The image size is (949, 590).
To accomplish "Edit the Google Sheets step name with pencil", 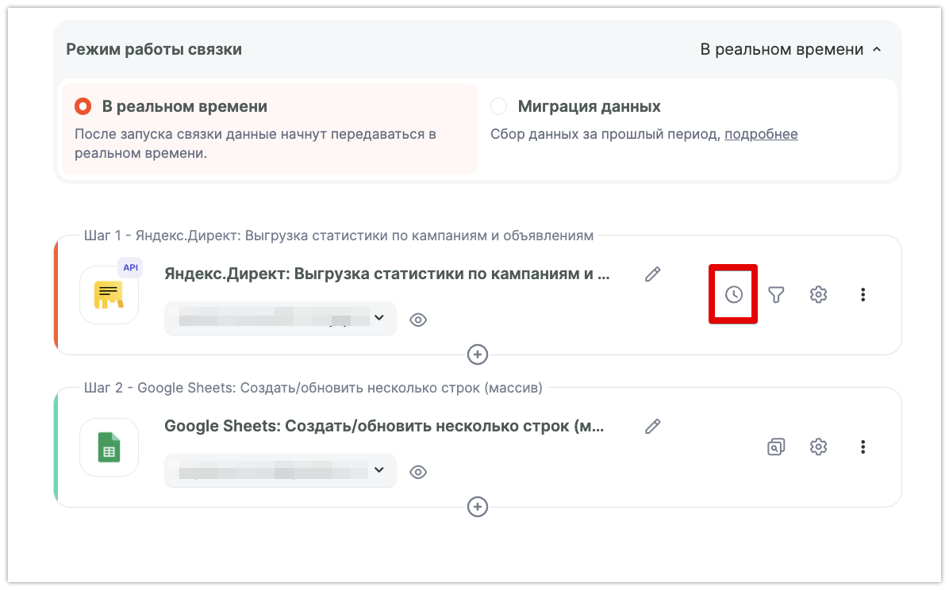I will (652, 427).
